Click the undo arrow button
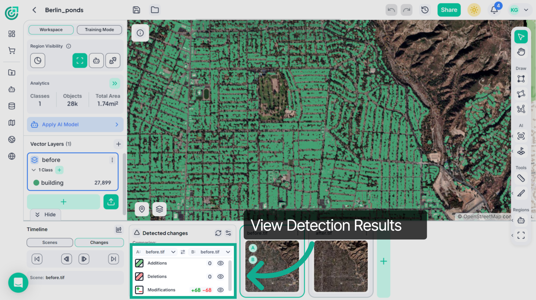536x300 pixels. (x=391, y=10)
